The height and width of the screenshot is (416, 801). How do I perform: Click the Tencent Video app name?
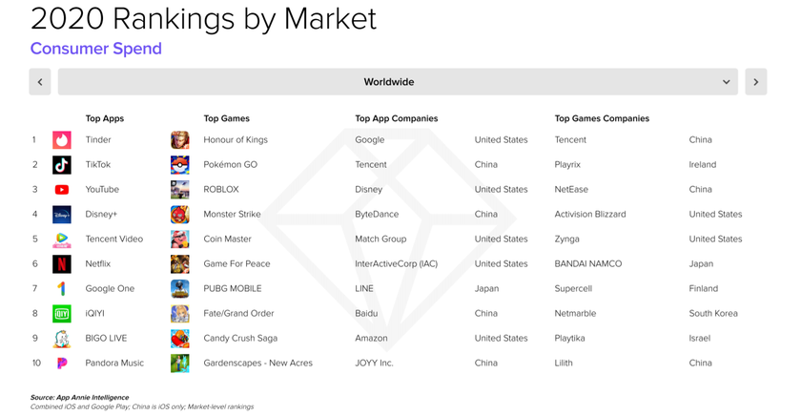coord(114,239)
